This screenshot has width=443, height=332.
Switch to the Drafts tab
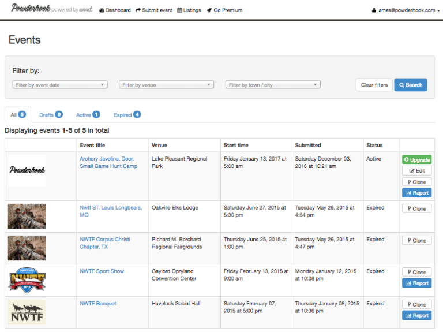pyautogui.click(x=51, y=115)
